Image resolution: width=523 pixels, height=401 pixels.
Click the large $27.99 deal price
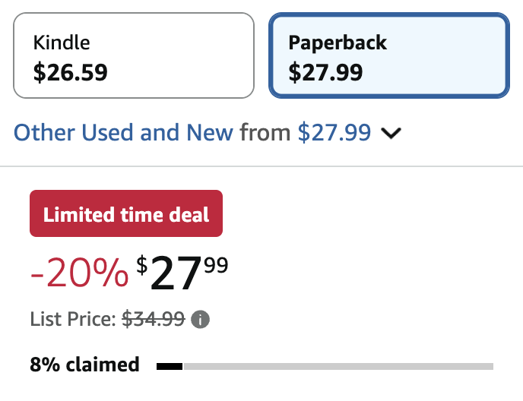point(182,274)
